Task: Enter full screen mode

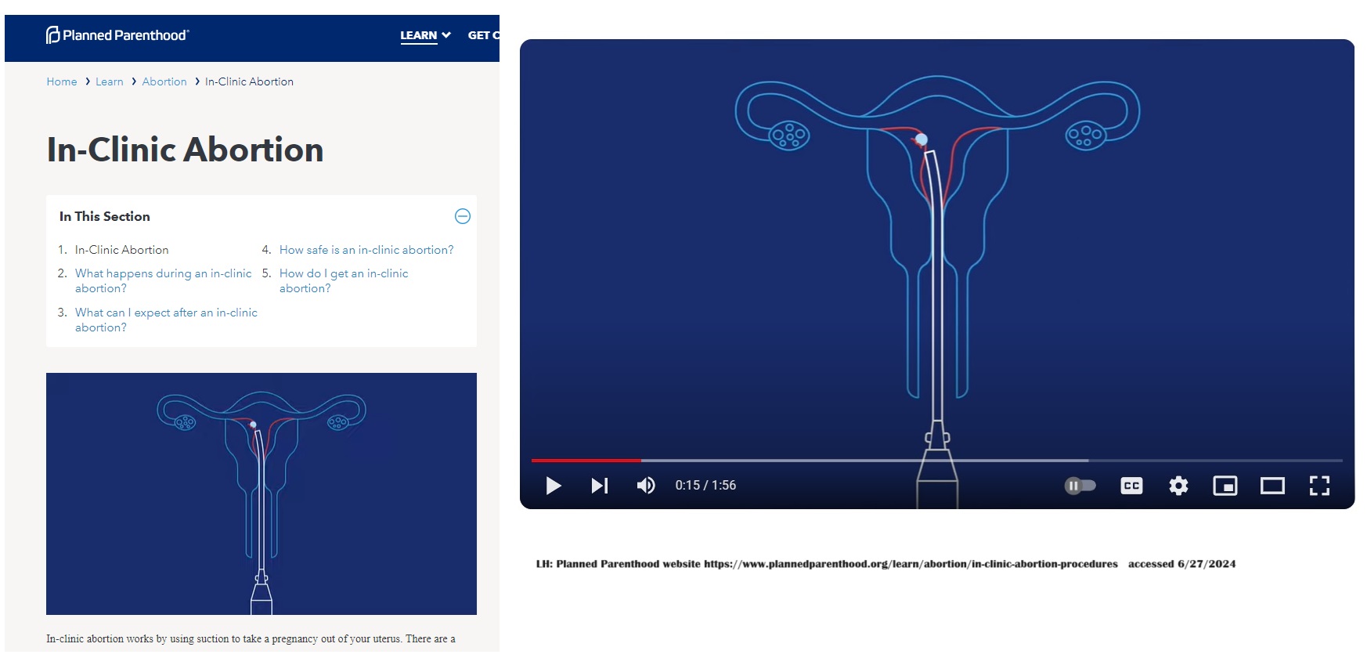Action: 1319,486
